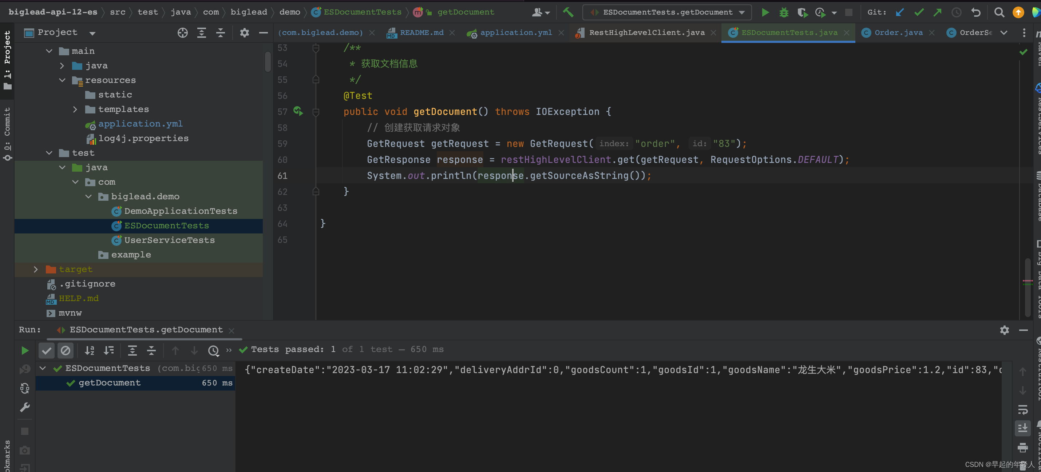Toggle show passed tests checkmark

coord(47,350)
